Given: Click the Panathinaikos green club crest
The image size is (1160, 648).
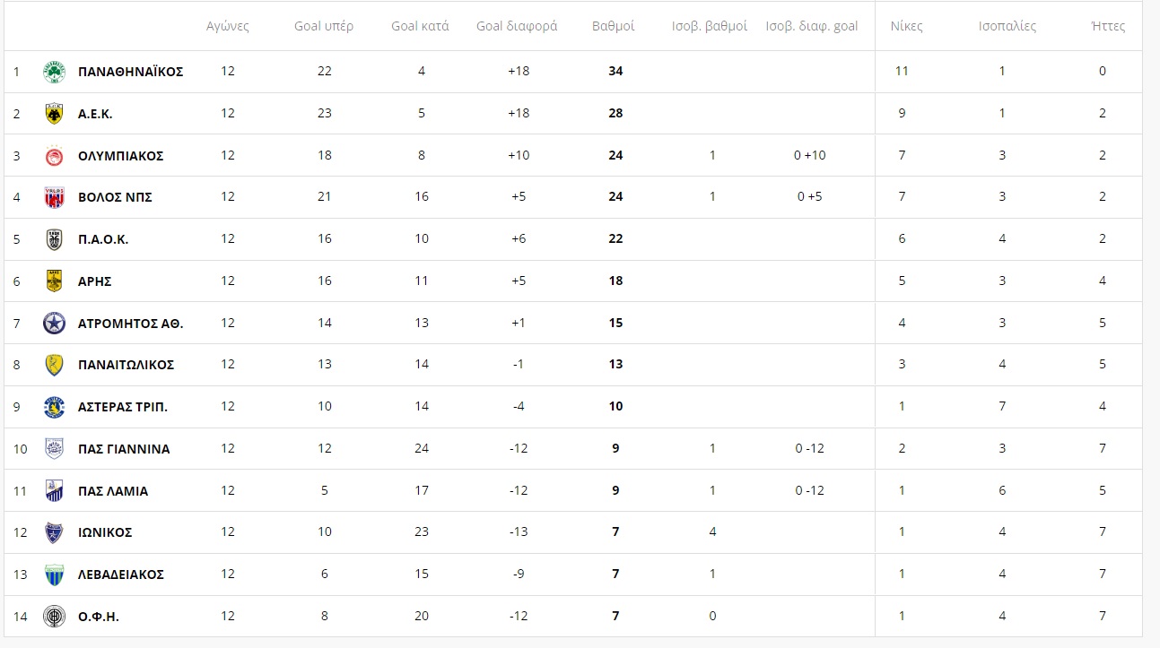Looking at the screenshot, I should tap(55, 72).
